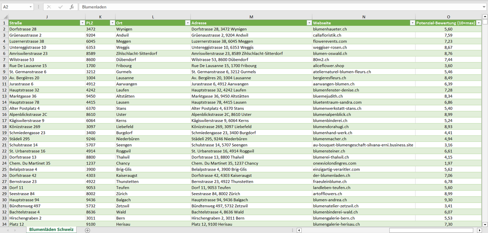Screen dimensions: 488x233
Task: Add a new sheet with plus icon
Action: (x=87, y=230)
